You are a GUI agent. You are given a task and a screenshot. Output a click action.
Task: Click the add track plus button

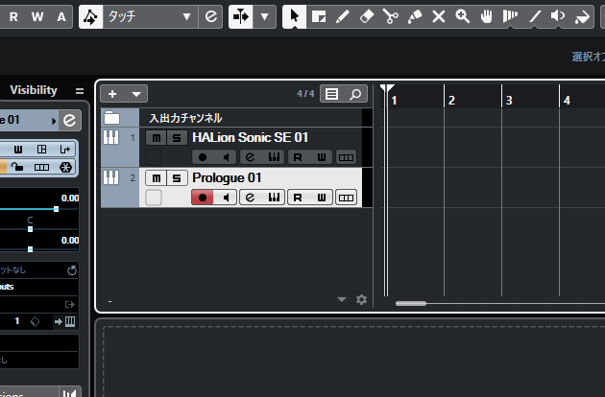(x=112, y=94)
